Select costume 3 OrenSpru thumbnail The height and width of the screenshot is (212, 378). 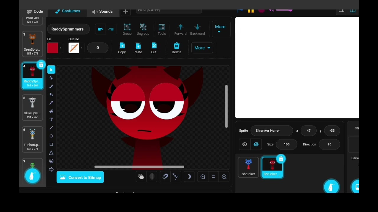click(32, 44)
